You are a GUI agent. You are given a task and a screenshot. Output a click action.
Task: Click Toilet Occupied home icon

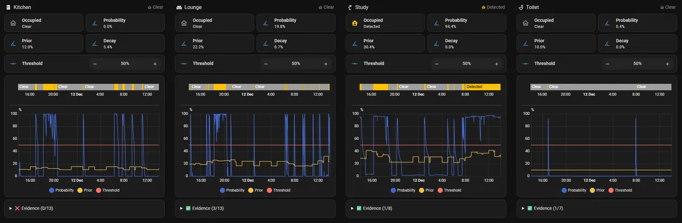coord(526,23)
